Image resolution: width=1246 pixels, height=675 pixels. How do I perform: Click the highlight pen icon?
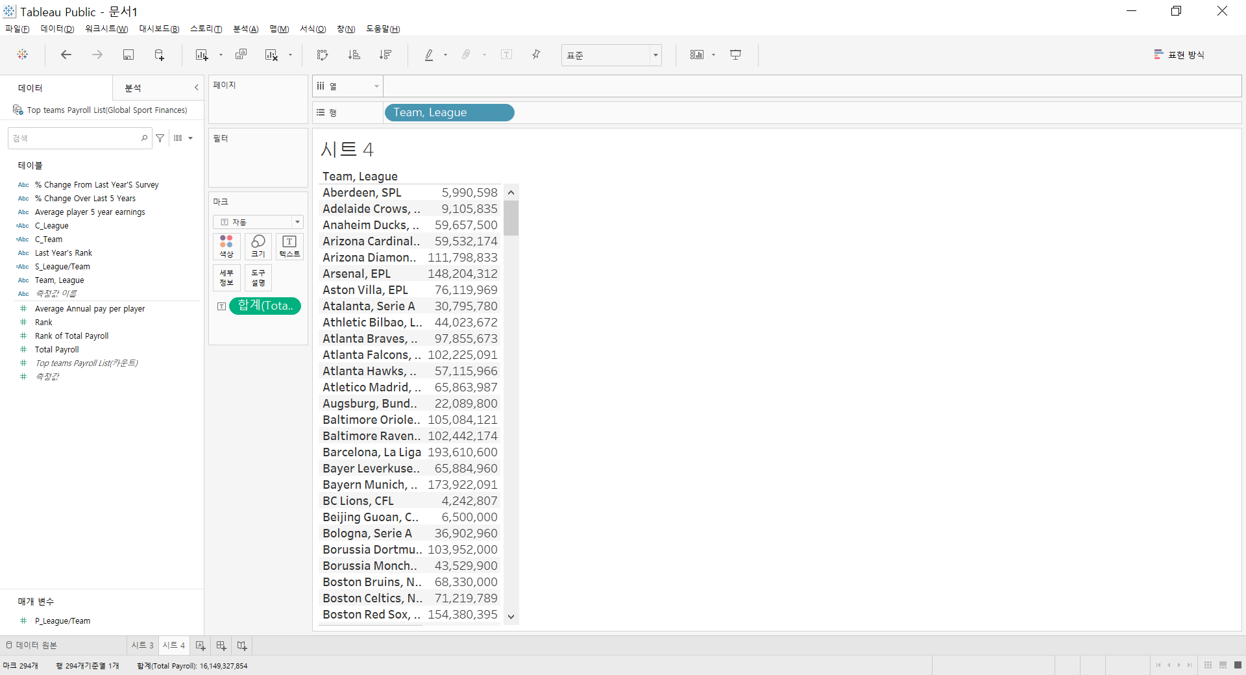429,55
